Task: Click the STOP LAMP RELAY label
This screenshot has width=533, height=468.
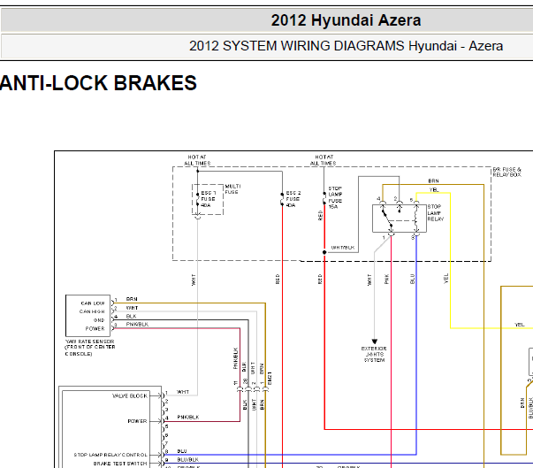Action: [x=436, y=213]
